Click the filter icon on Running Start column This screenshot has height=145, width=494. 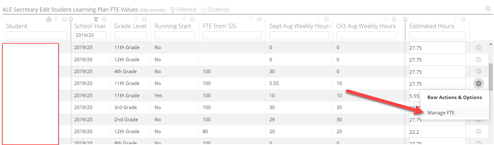[184, 19]
